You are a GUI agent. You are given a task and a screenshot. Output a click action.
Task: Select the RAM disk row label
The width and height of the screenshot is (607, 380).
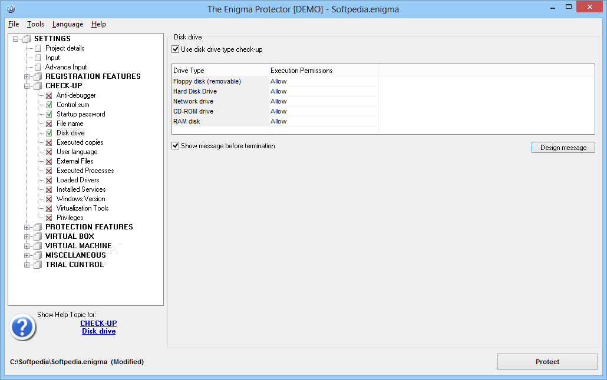(187, 122)
